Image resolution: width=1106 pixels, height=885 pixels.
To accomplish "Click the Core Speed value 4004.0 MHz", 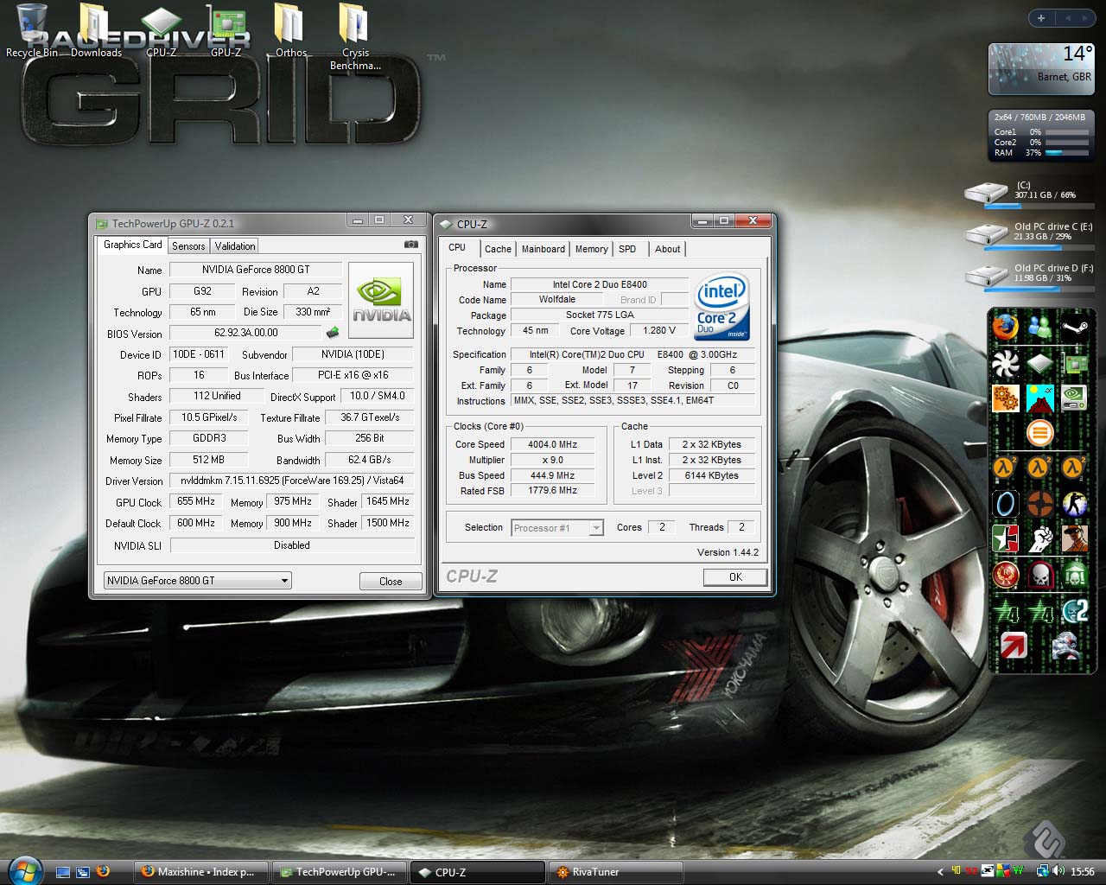I will pyautogui.click(x=552, y=444).
